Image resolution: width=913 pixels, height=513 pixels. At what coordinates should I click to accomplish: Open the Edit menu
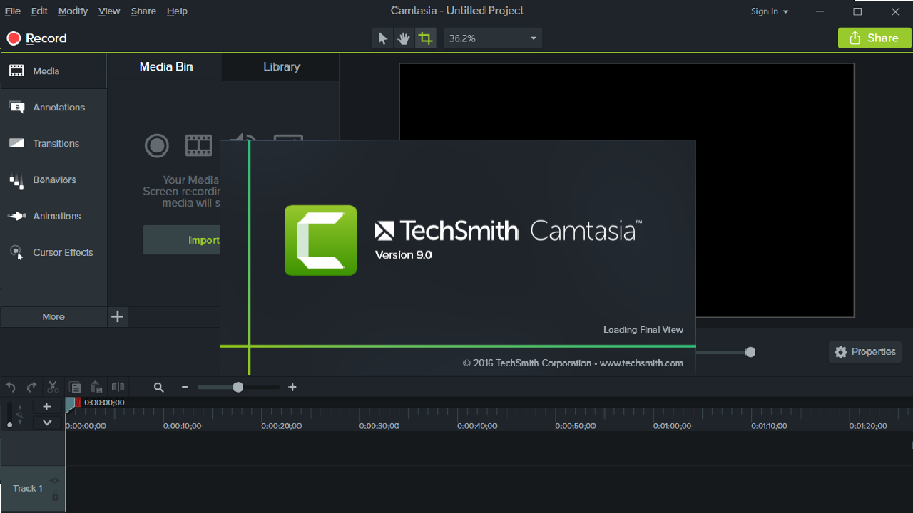tap(39, 11)
